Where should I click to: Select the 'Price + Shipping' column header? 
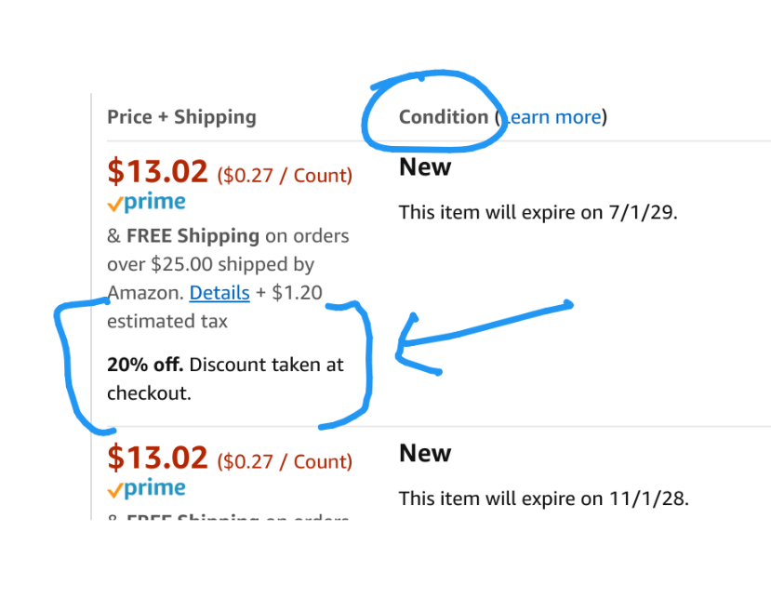(x=181, y=117)
